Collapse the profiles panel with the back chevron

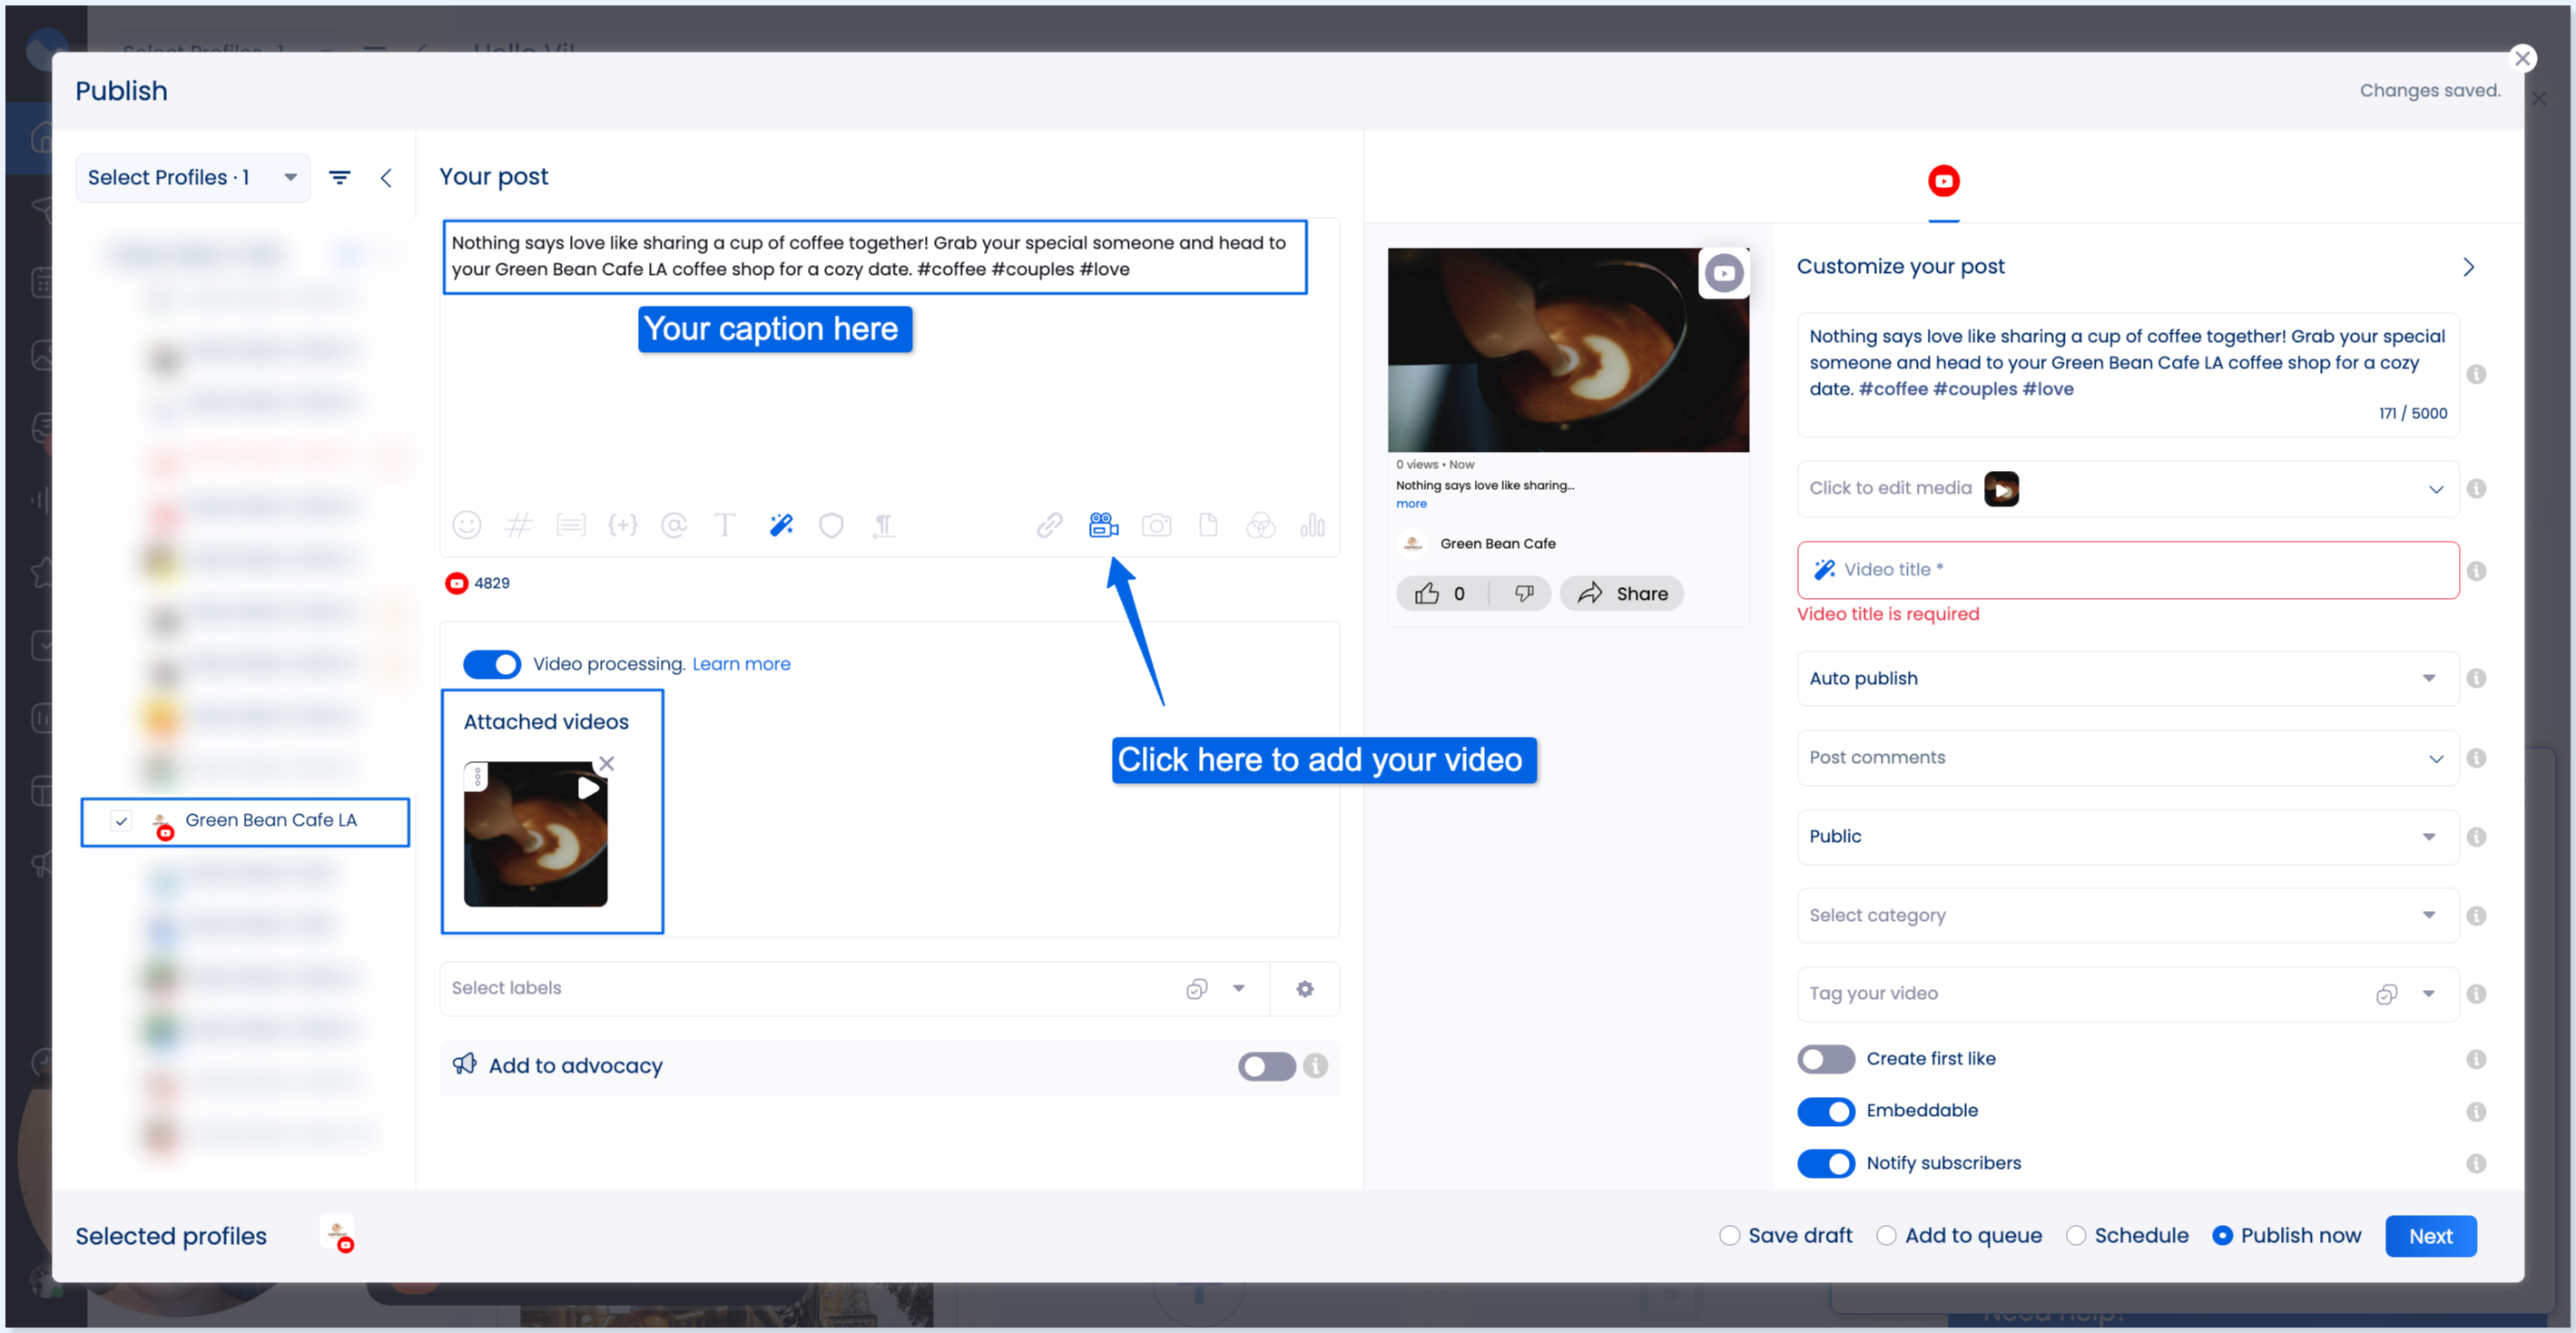[x=386, y=177]
